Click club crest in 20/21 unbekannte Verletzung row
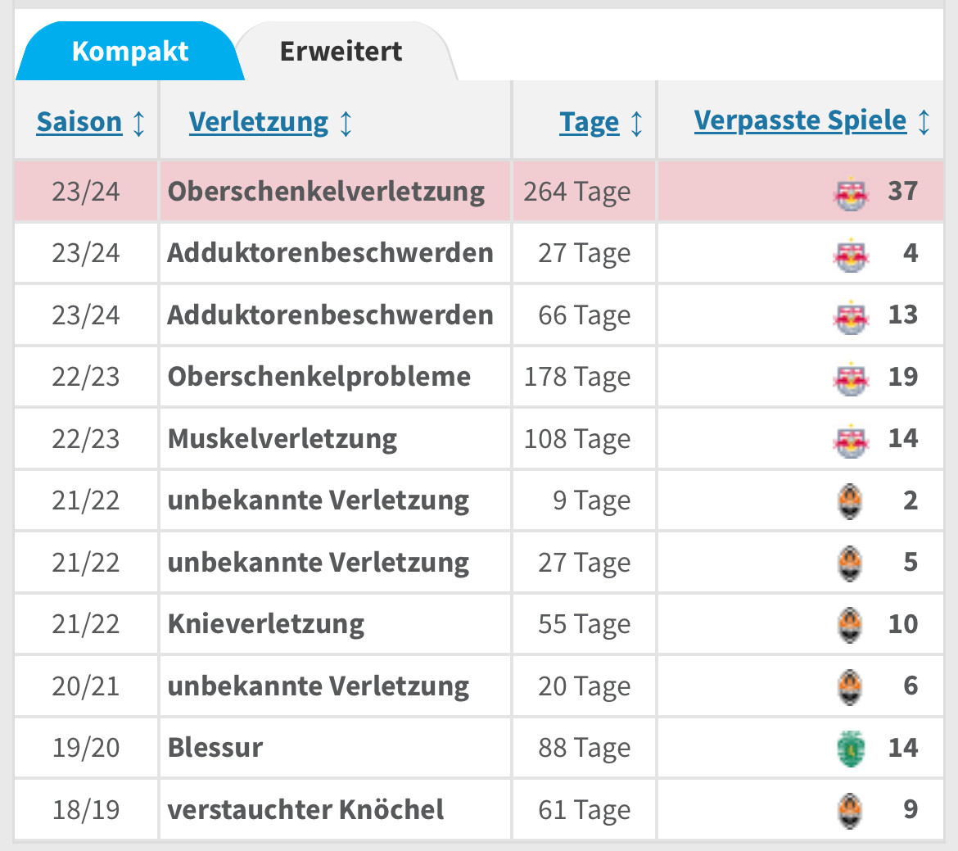Viewport: 958px width, 851px height. pyautogui.click(x=851, y=687)
